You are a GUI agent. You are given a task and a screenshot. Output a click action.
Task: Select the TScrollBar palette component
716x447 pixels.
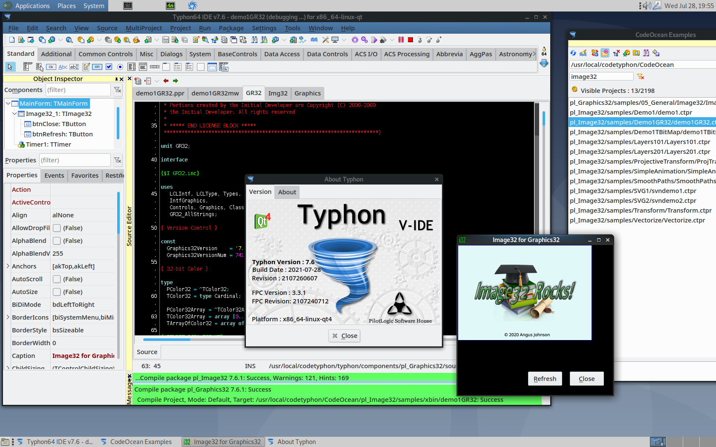pos(155,67)
